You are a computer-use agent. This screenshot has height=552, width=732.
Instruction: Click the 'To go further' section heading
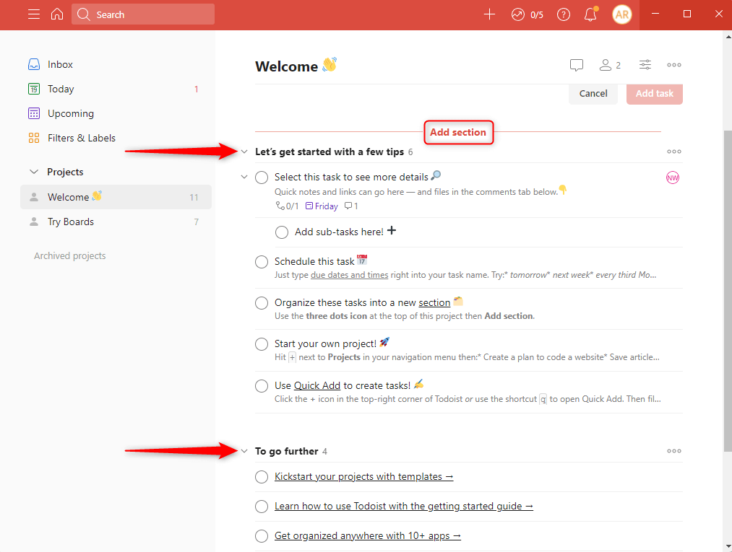click(x=287, y=451)
